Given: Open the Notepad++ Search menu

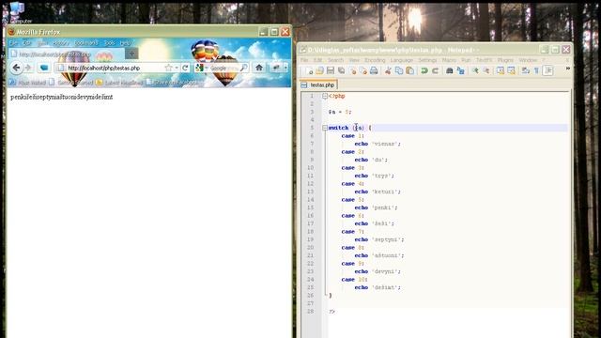Looking at the screenshot, I should (x=335, y=60).
